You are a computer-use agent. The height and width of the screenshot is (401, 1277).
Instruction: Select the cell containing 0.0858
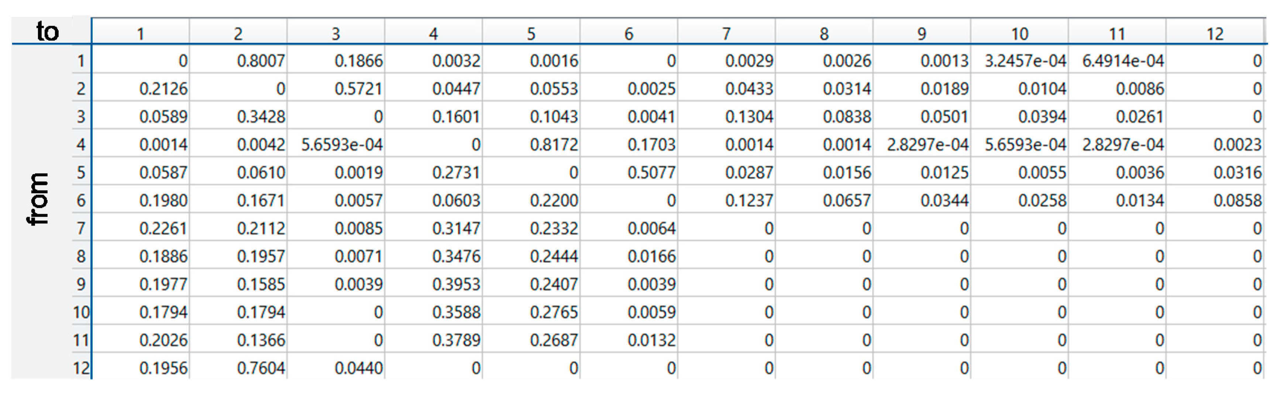click(x=1238, y=200)
